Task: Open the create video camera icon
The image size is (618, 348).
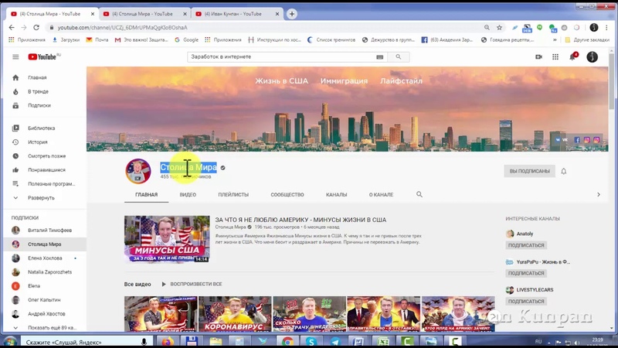Action: (x=538, y=57)
